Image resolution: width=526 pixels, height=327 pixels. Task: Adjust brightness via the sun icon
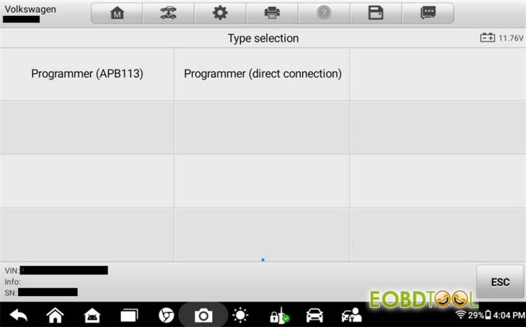tap(240, 315)
